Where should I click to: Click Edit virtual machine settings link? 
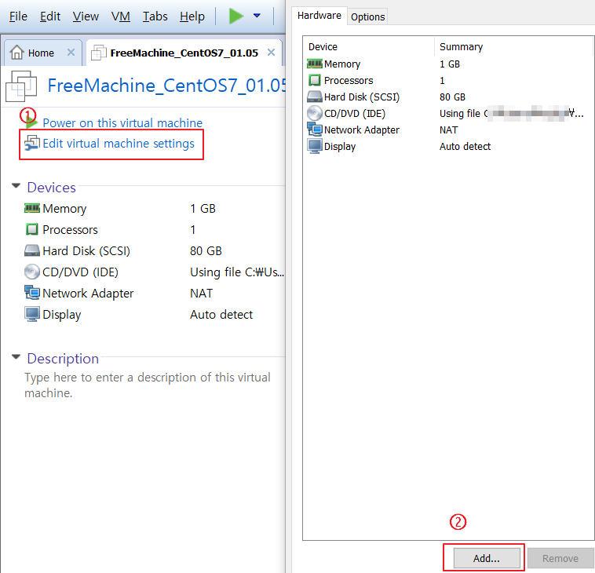point(119,143)
